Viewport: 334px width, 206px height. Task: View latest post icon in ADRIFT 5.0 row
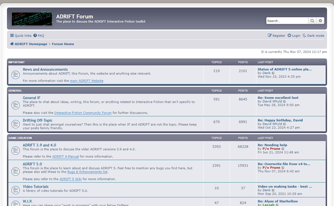point(283,168)
